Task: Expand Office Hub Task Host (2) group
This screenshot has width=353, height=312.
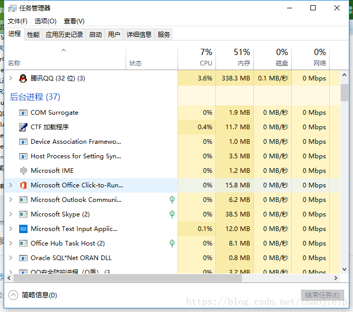Action: click(10, 243)
